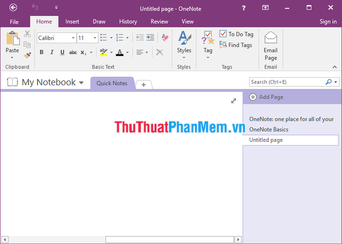This screenshot has height=244, width=342.
Task: Click the Email Page button
Action: pos(271,46)
